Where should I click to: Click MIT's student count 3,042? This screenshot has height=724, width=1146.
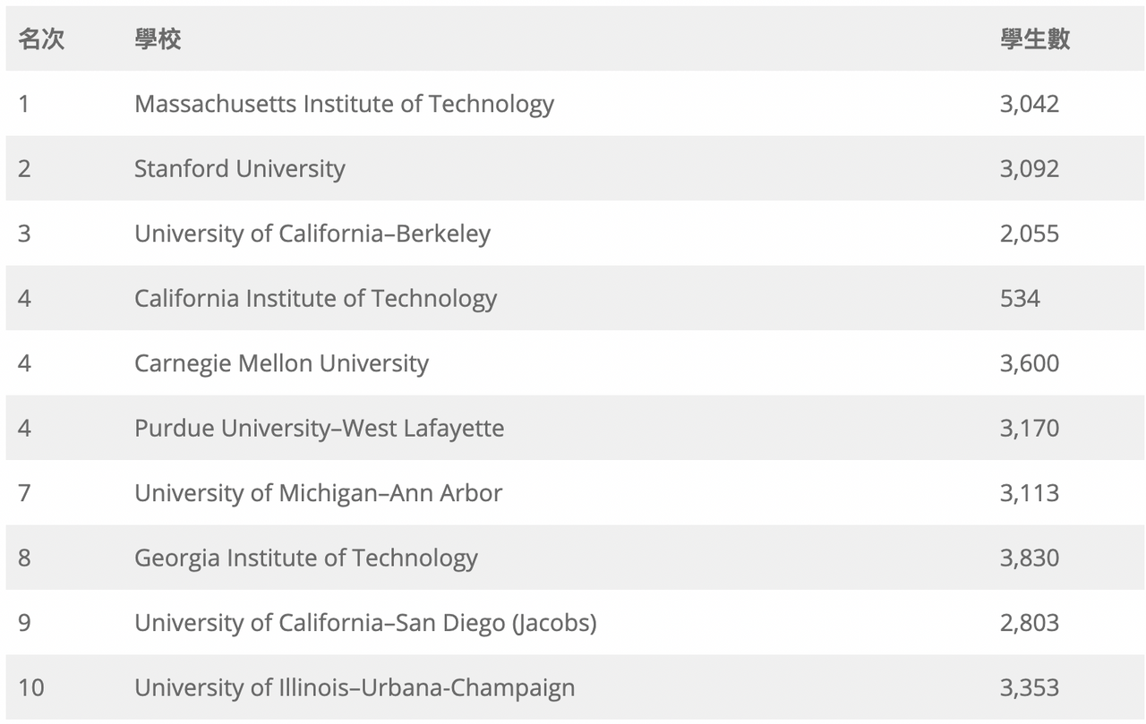tap(1029, 104)
